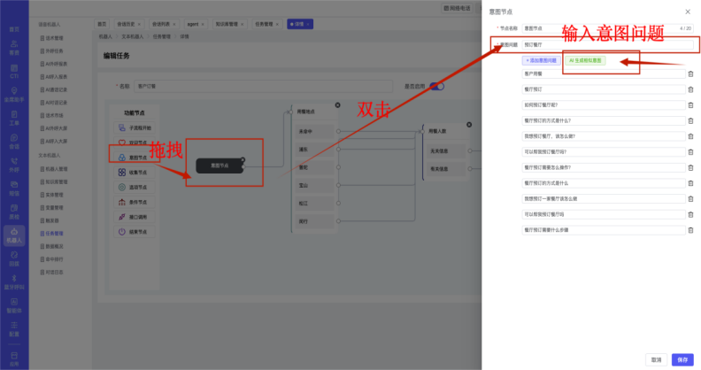Save the intent node with 保存
Viewport: 701px width, 370px height.
coord(682,359)
